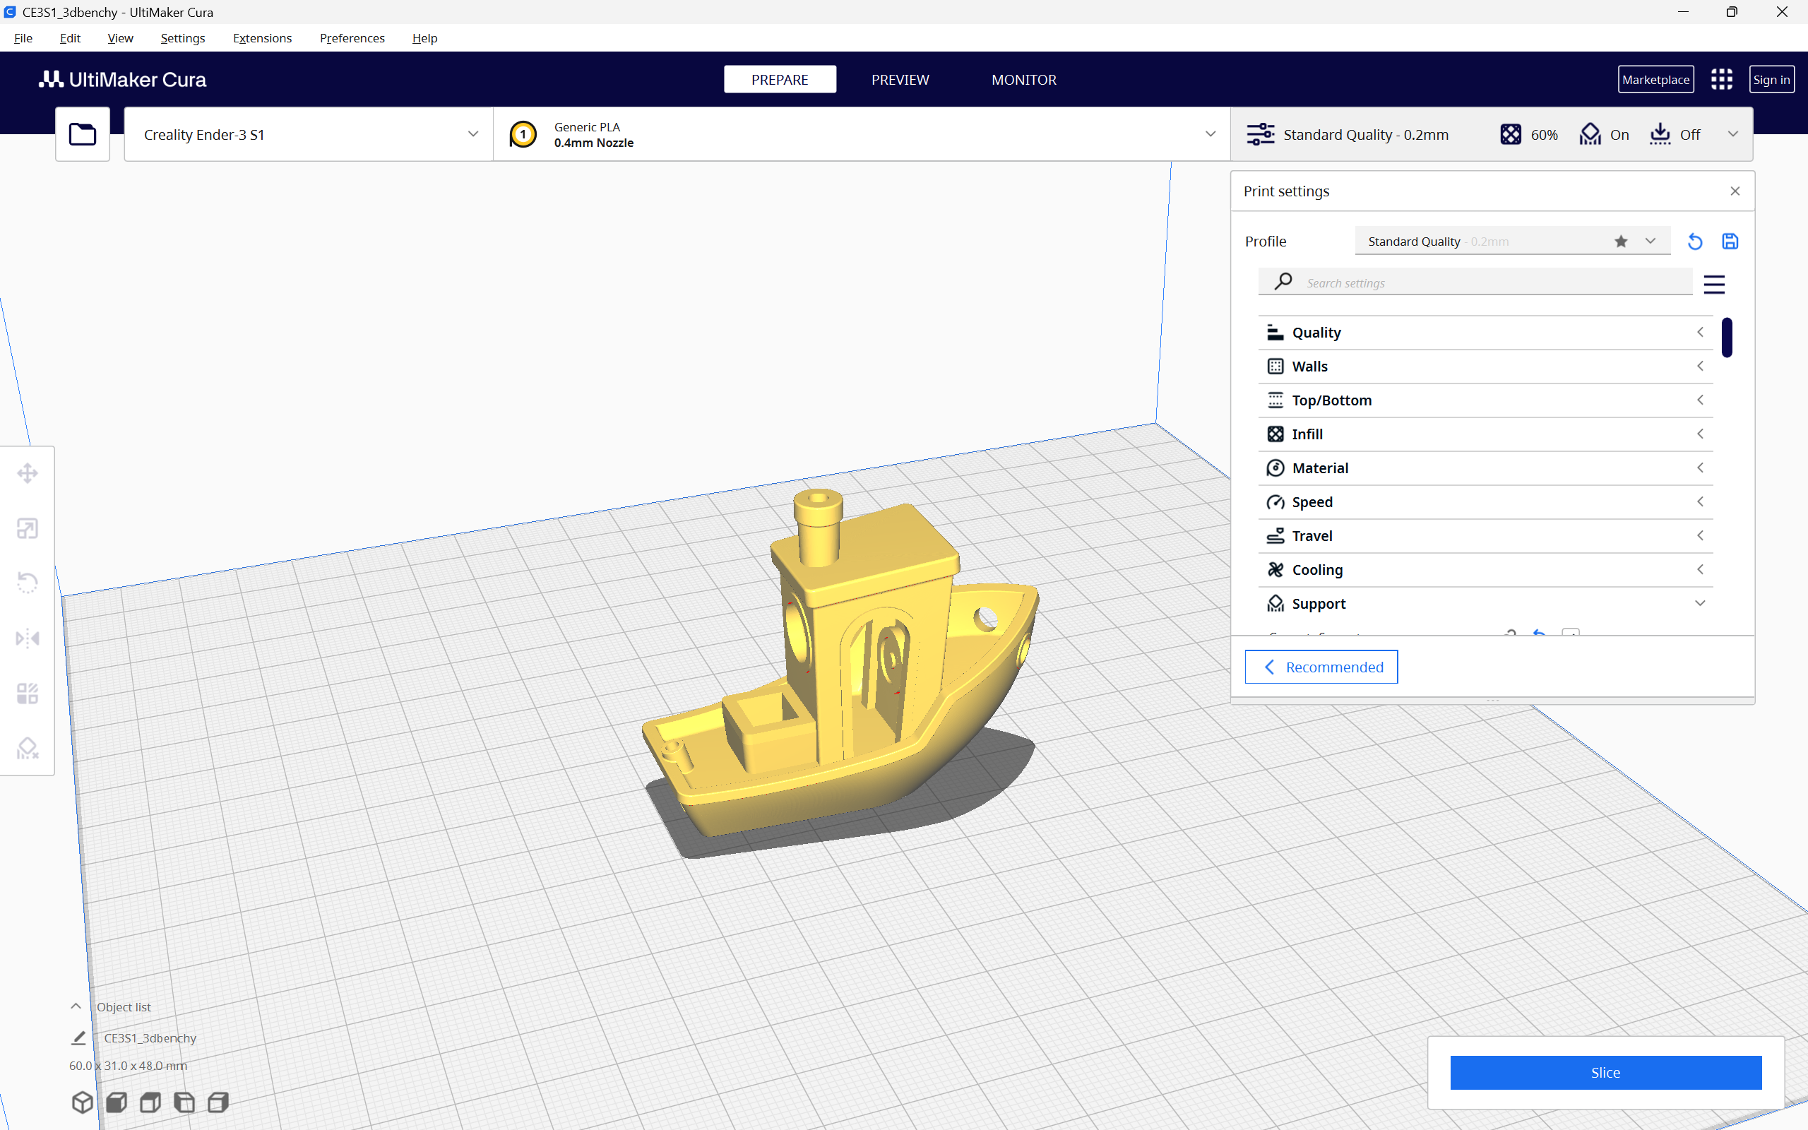Open file folder icon button
The image size is (1808, 1130).
coord(82,134)
